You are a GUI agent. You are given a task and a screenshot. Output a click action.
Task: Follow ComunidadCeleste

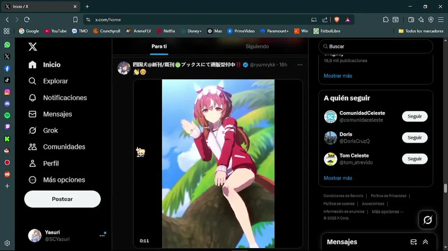415,116
